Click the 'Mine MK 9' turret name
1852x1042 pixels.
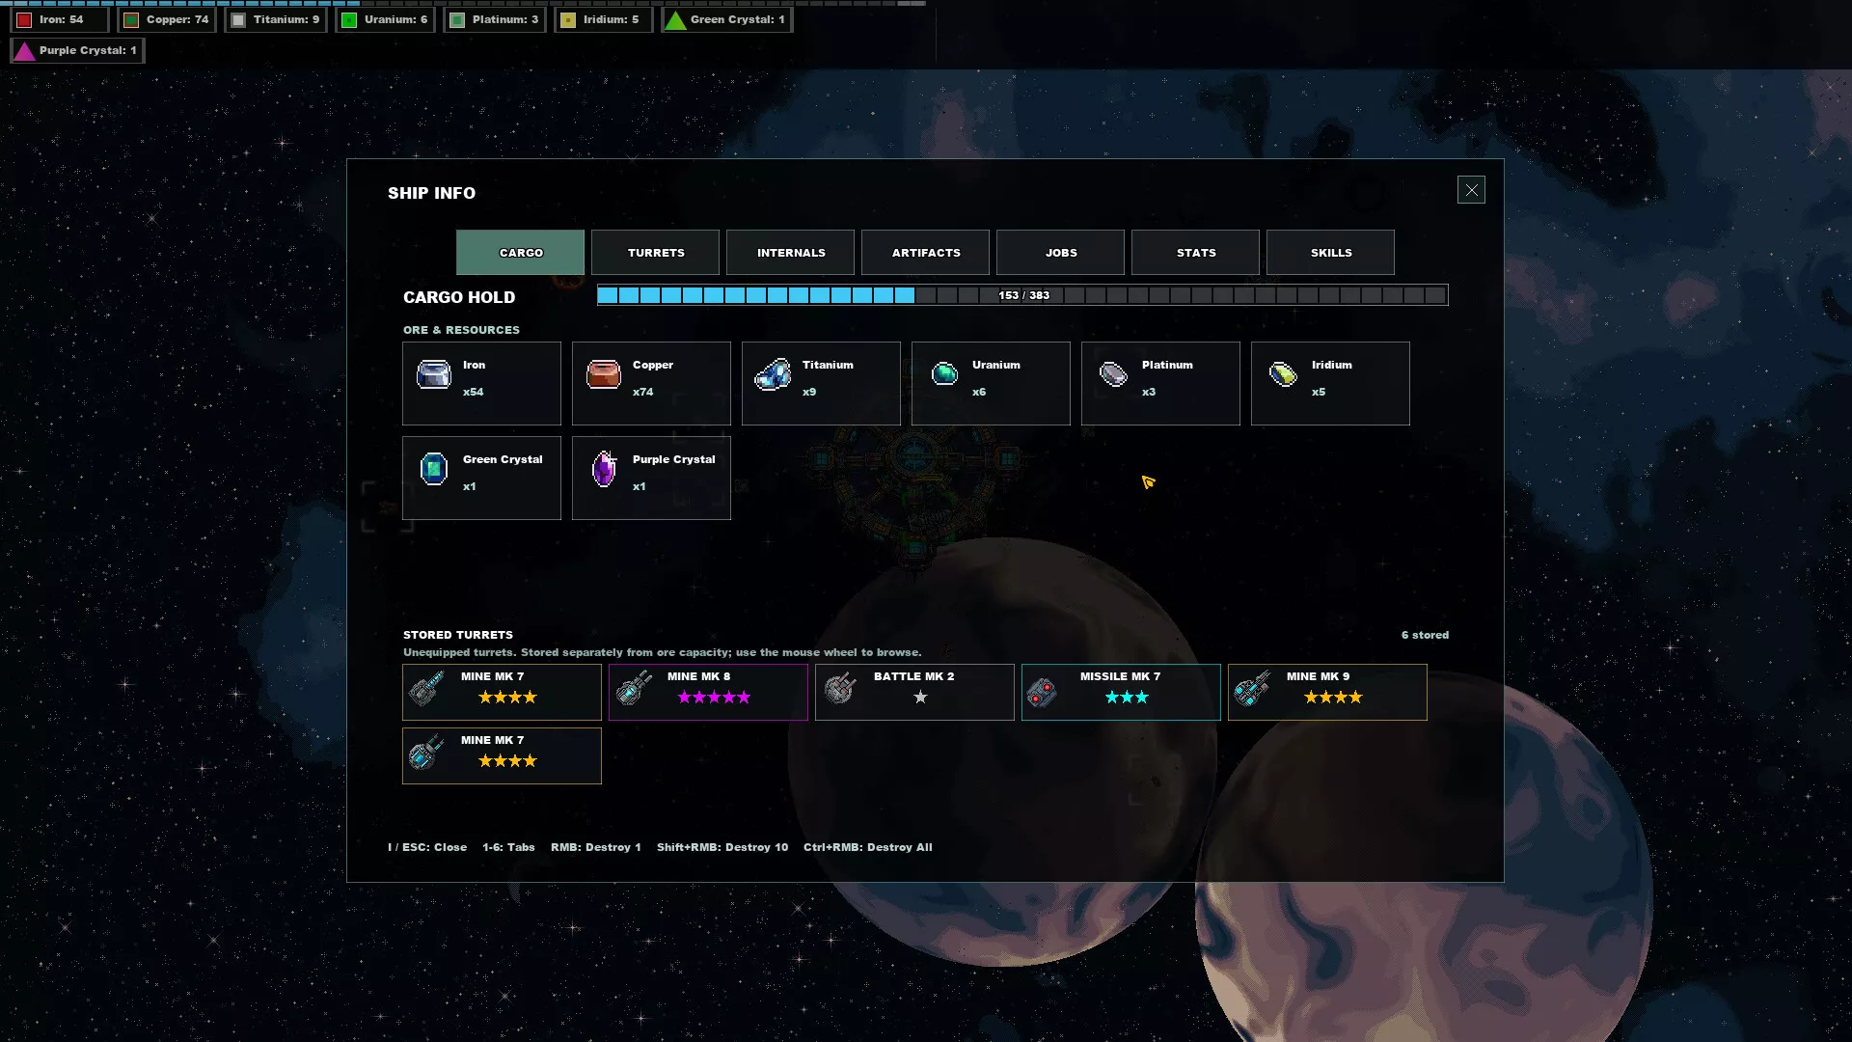click(1318, 676)
